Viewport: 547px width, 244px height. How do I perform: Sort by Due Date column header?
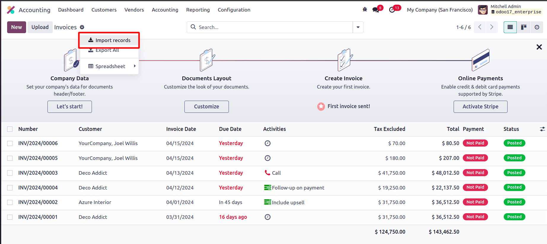230,129
